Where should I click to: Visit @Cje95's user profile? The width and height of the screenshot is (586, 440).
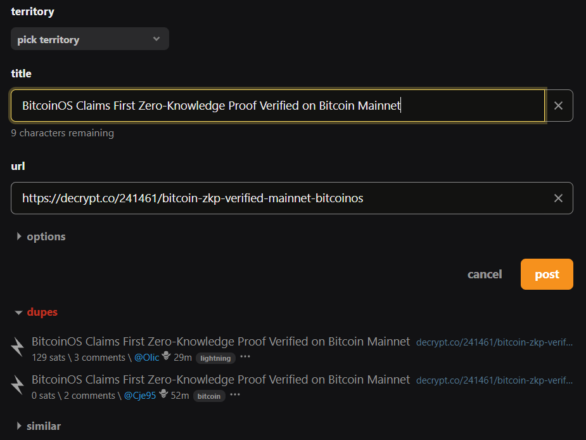140,396
